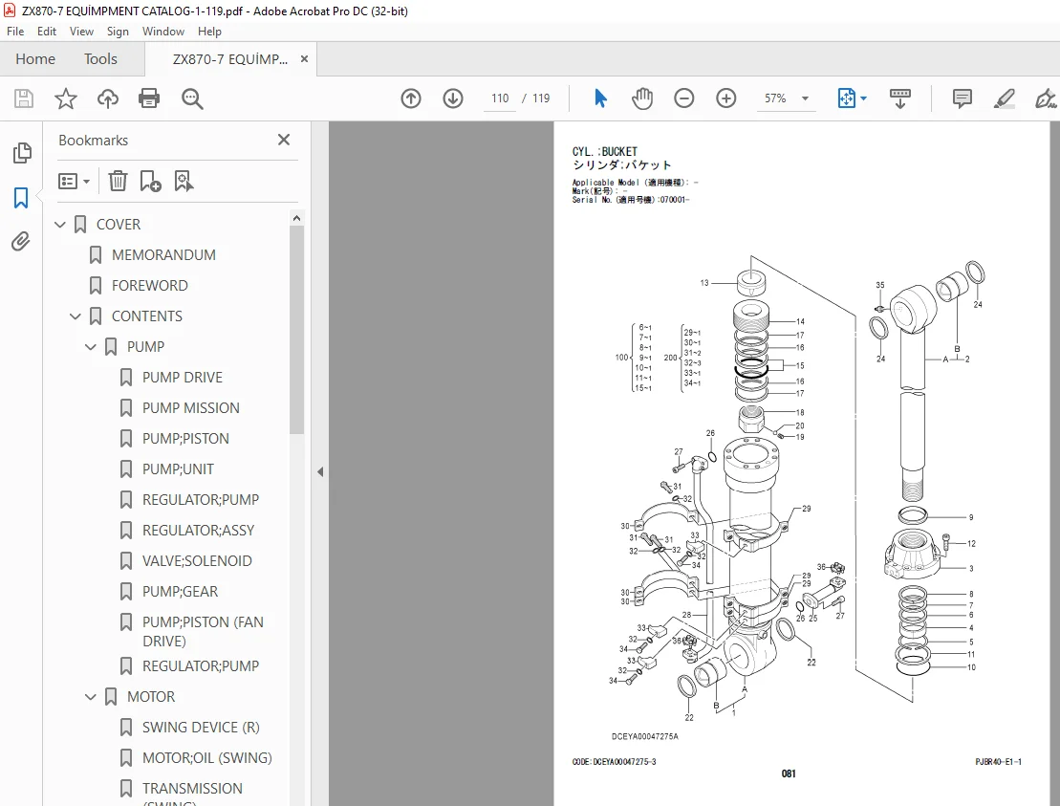Open PUMP MISSION bookmark
Viewport: 1060px width, 806px height.
190,407
